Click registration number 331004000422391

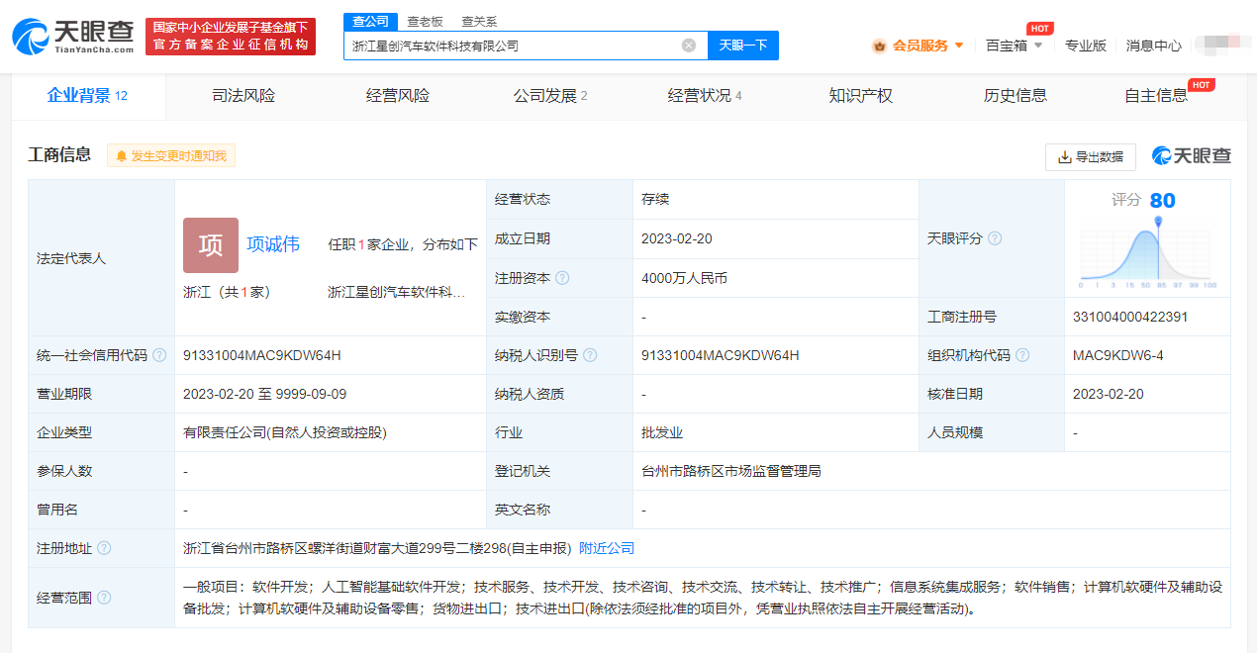(1130, 318)
